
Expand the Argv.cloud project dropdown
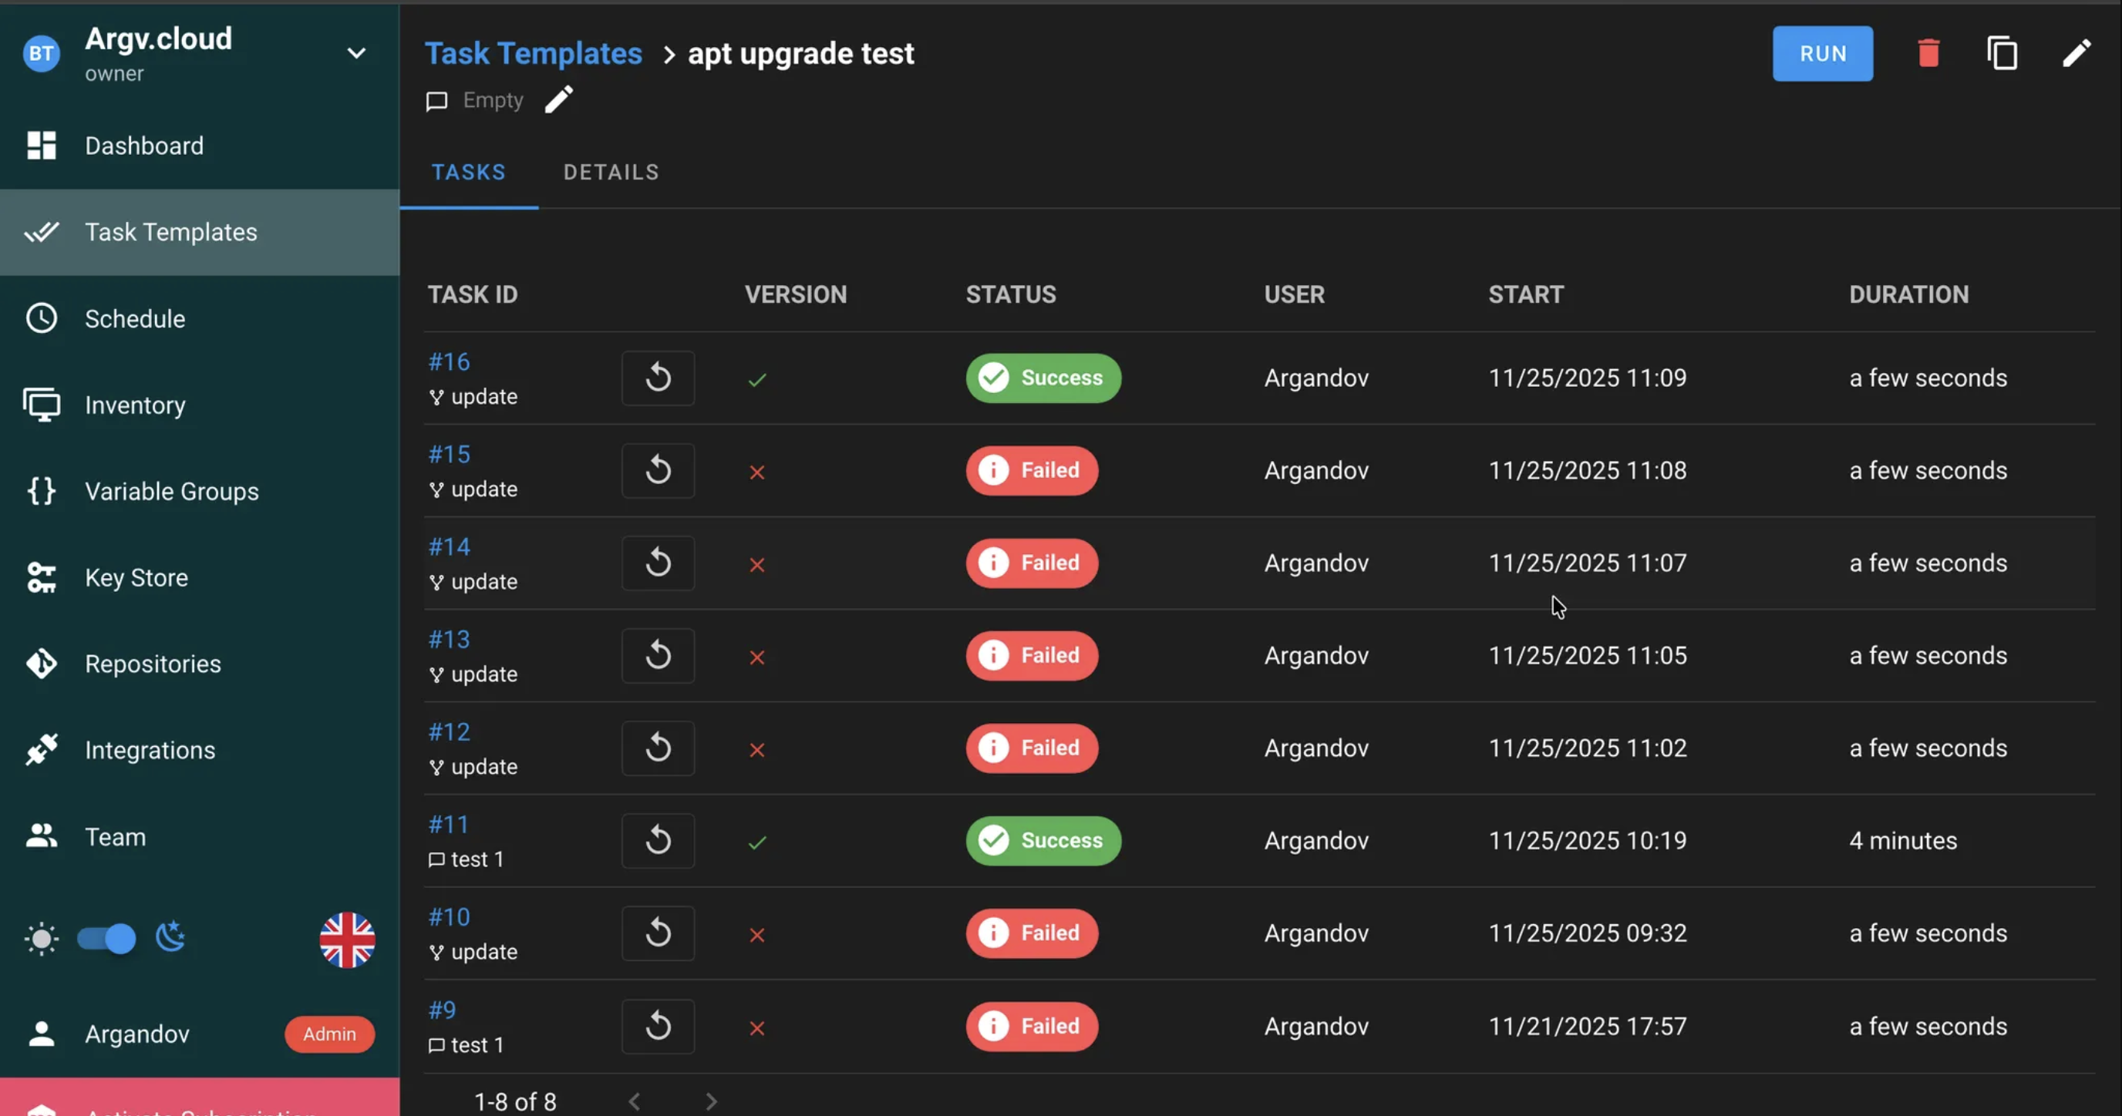coord(356,53)
